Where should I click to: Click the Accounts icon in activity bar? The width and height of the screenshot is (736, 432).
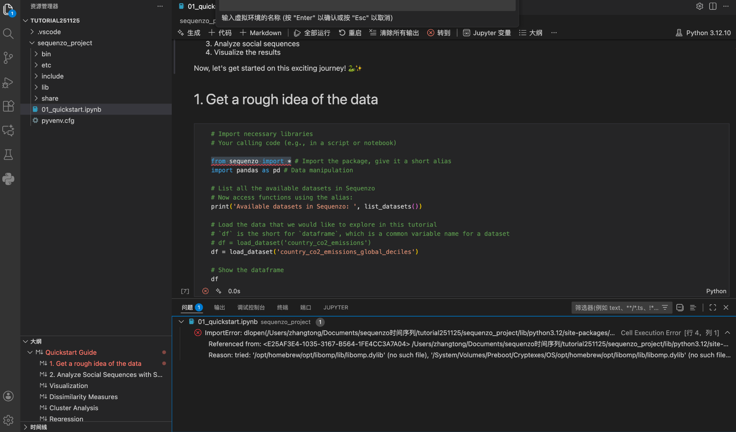click(8, 396)
